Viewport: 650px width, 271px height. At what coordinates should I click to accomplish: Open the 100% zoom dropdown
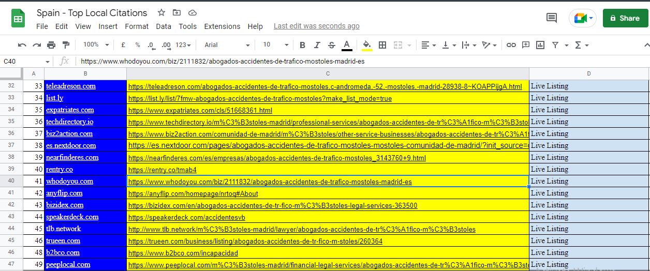96,45
